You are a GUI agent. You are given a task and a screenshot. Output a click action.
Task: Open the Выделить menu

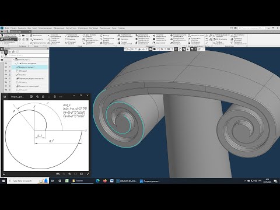pyautogui.click(x=22, y=28)
